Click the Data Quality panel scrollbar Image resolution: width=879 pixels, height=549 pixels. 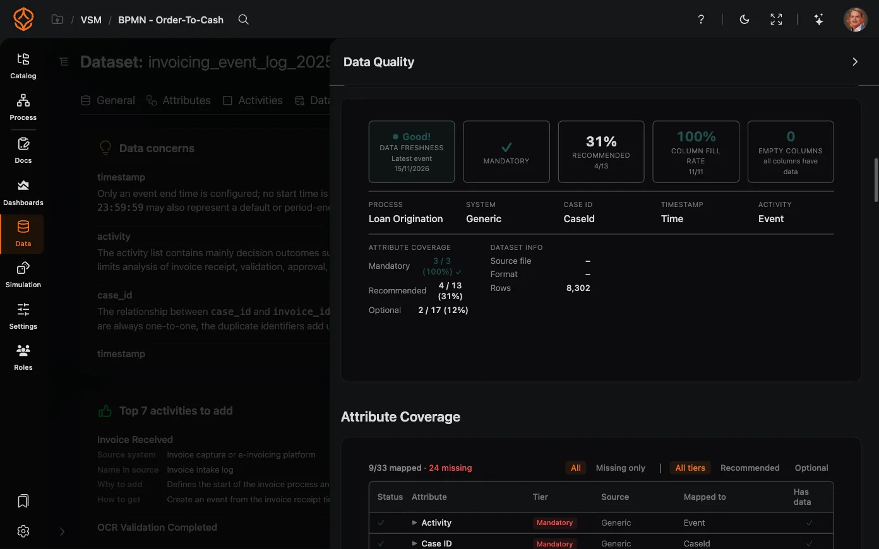(875, 180)
